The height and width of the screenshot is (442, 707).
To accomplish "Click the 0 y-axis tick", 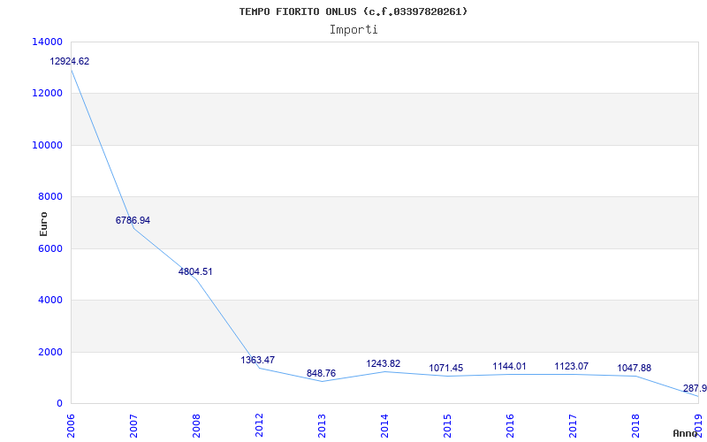I will click(60, 403).
